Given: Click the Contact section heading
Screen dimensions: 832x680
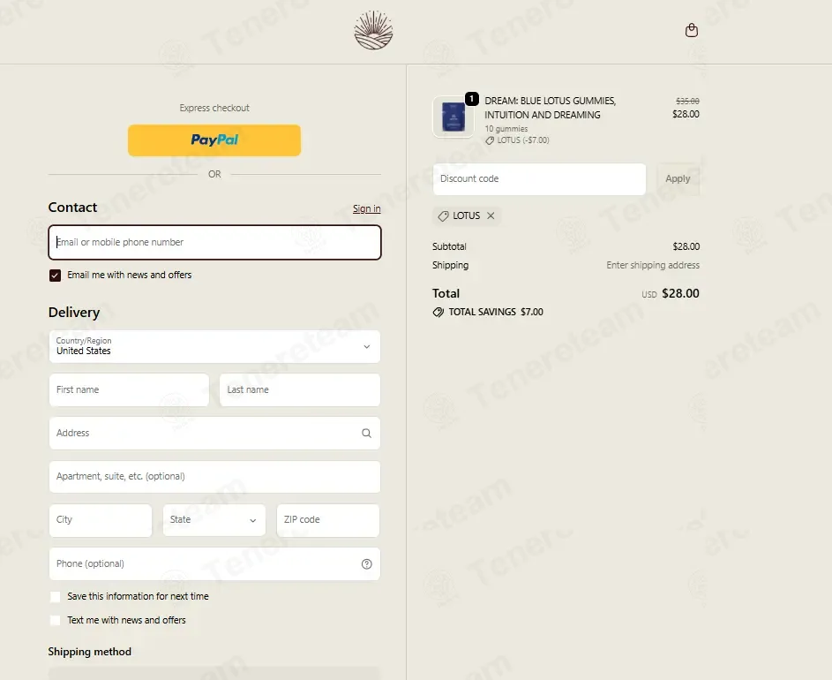Looking at the screenshot, I should click(x=72, y=208).
